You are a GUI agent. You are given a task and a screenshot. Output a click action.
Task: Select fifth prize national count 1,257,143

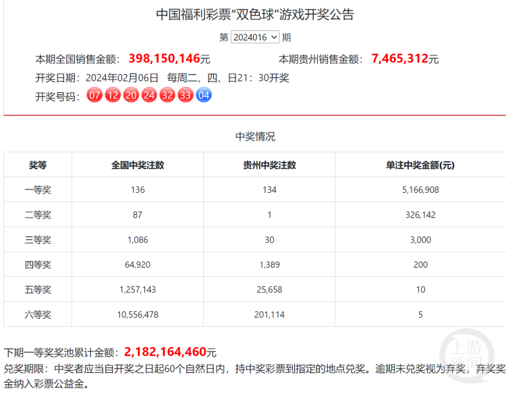tap(138, 290)
